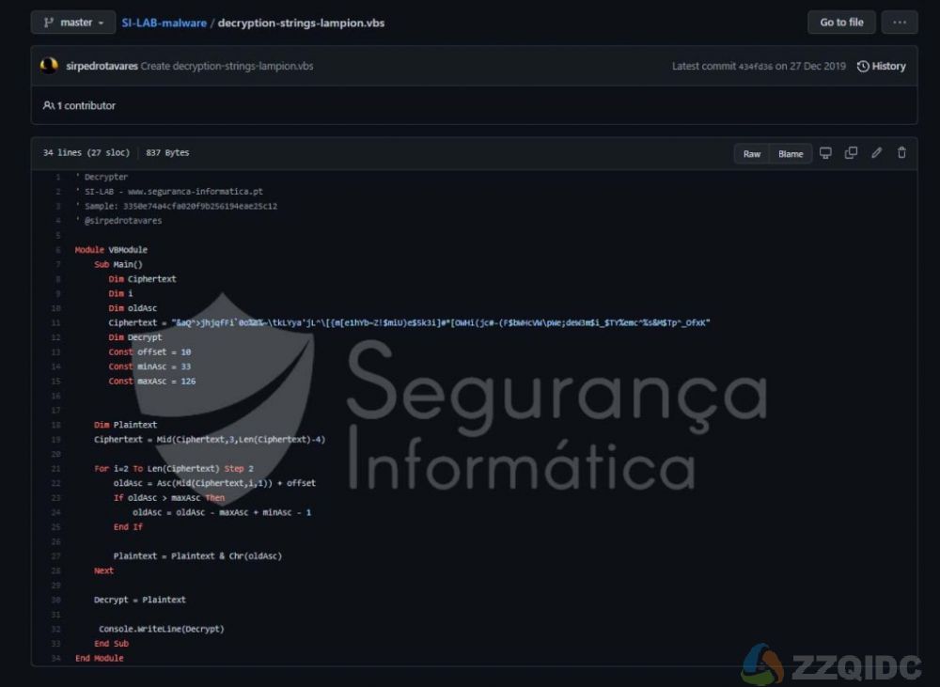Click the Const minAsc = 33 line
Image resolution: width=940 pixels, height=687 pixels.
149,367
